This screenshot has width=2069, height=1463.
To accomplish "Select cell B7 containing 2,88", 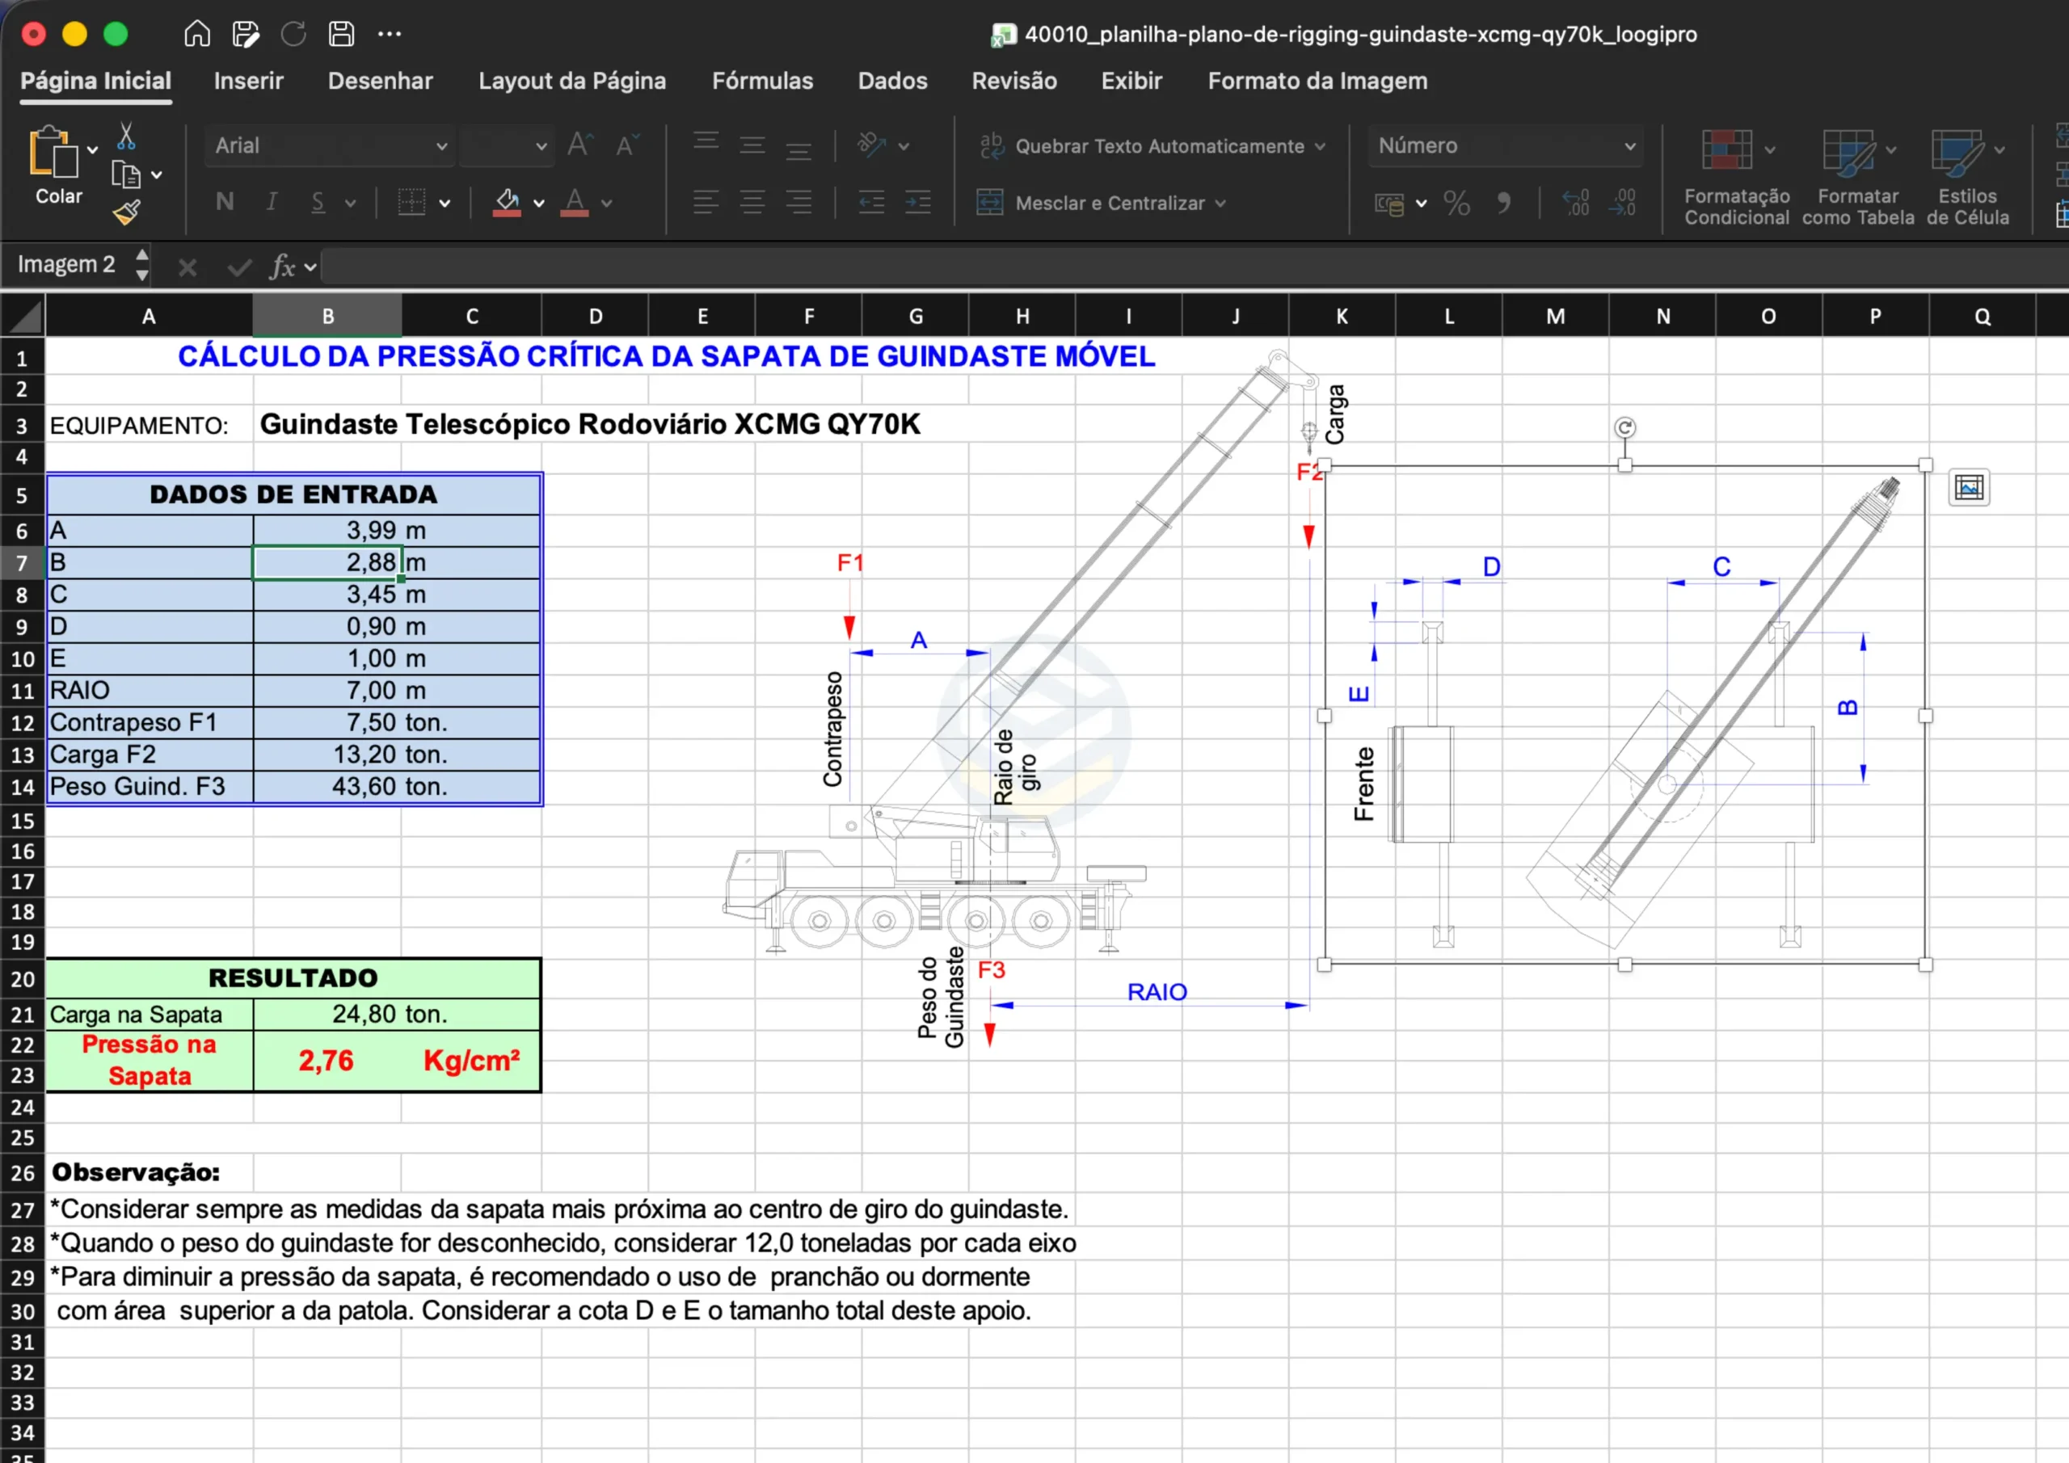I will (x=327, y=562).
